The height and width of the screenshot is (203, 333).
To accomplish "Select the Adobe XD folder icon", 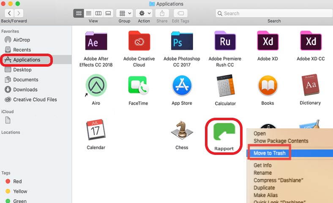I will point(267,41).
